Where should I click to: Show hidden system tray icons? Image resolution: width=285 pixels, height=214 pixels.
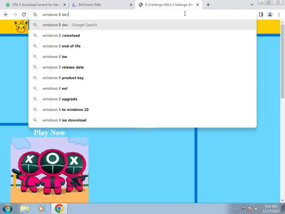click(237, 209)
